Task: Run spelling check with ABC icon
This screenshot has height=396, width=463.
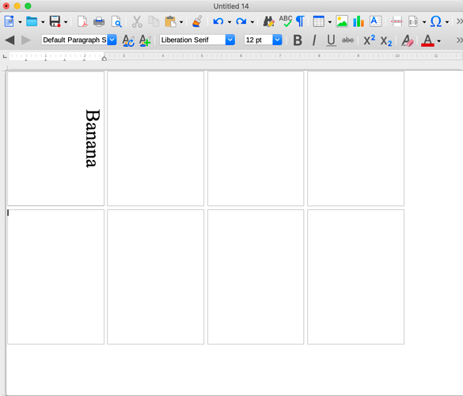Action: pos(286,21)
